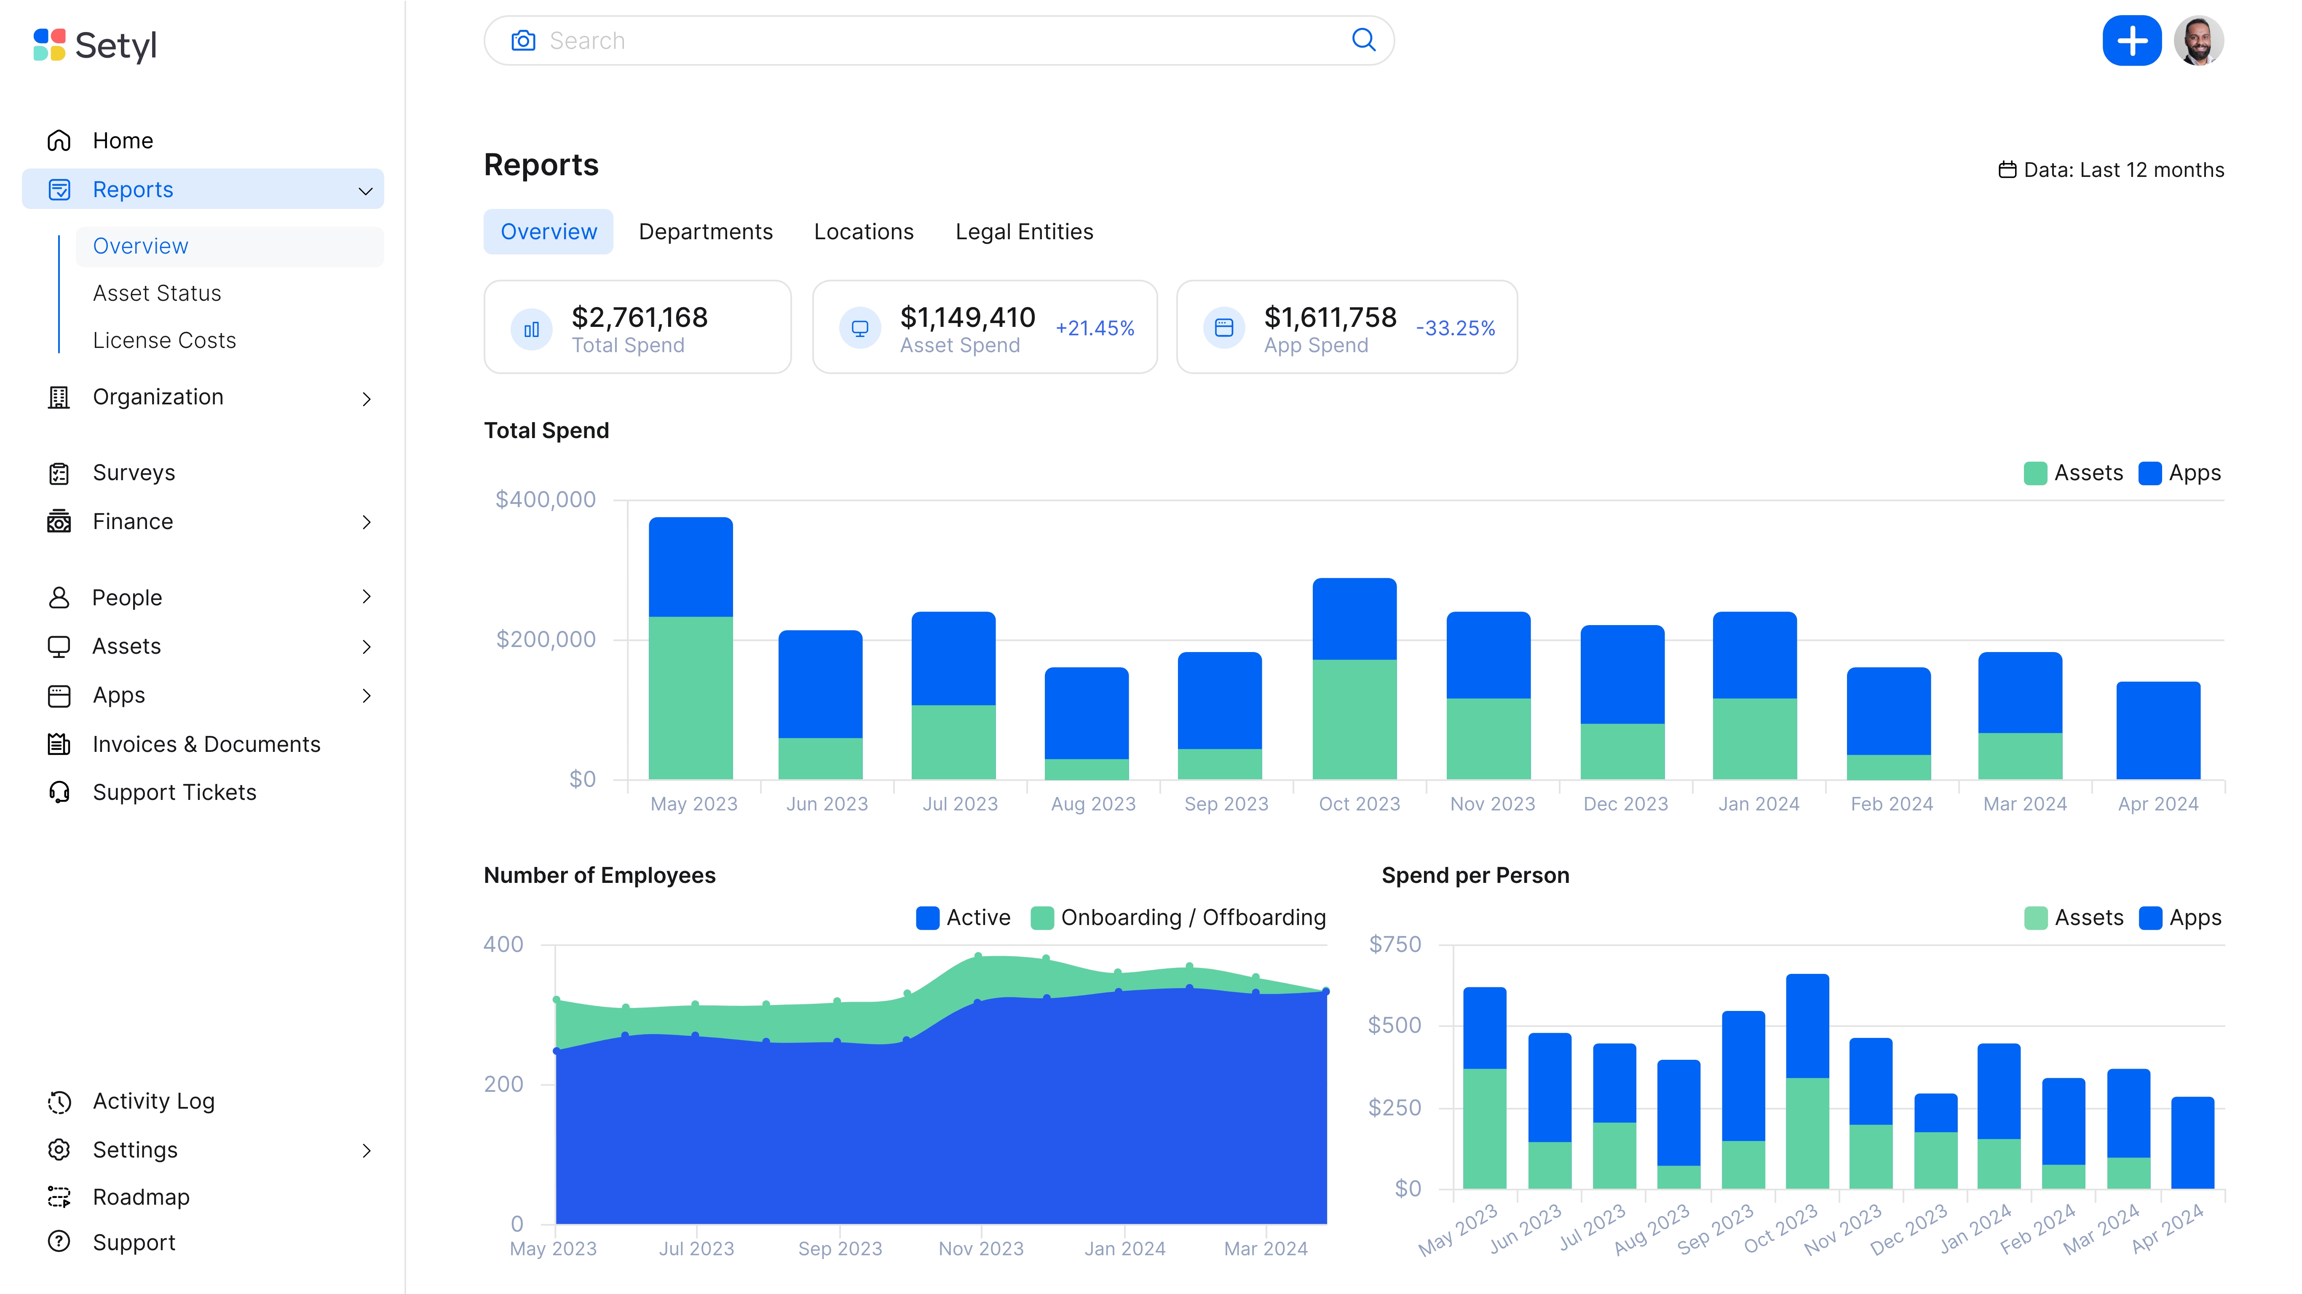Expand the People section
The height and width of the screenshot is (1294, 2302).
(x=367, y=597)
